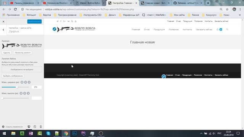The height and width of the screenshot is (137, 244).
Task: Click the blue edit pencil in footer menu
Action: coord(164,76)
